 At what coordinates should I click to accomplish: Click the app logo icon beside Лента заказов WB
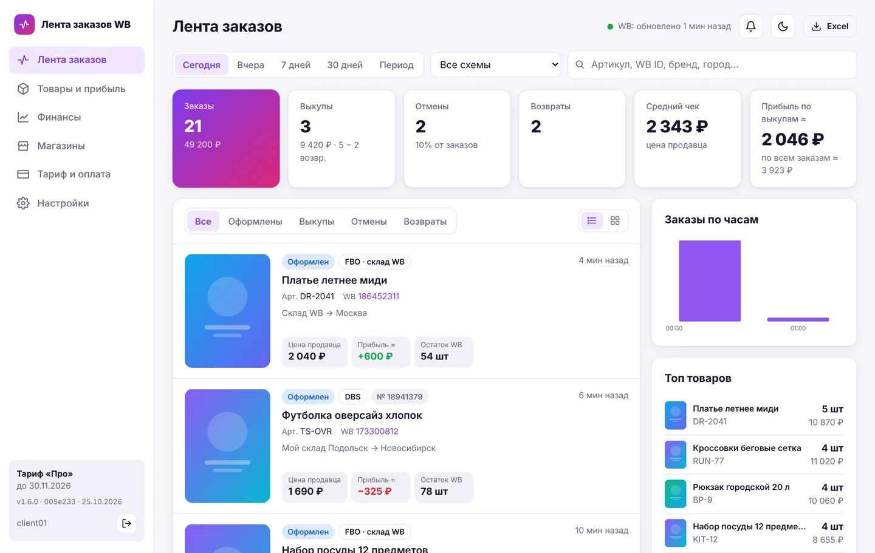[24, 24]
